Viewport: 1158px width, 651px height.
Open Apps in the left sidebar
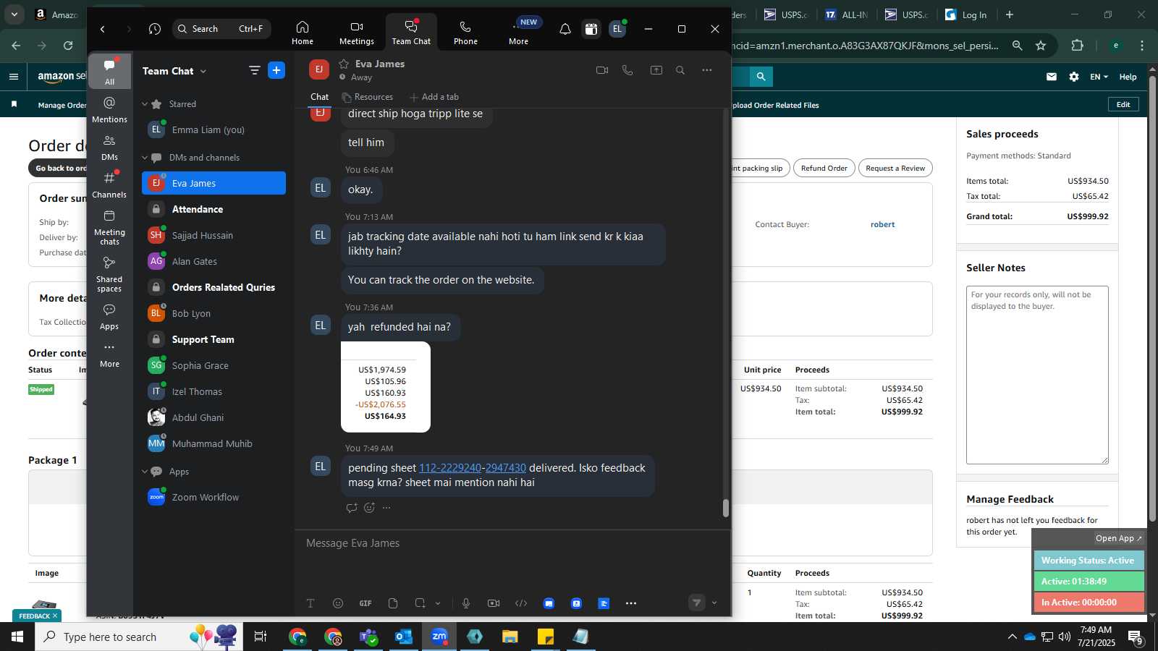tap(109, 317)
